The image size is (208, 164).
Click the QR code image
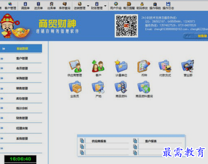(x=126, y=26)
